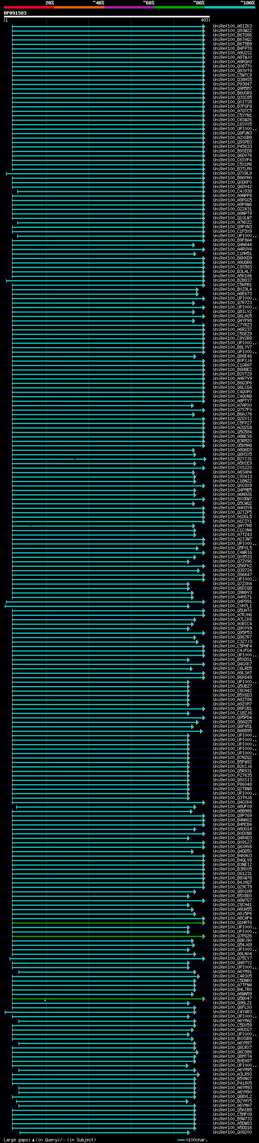Select hit UniRef100_B8AYH0
Viewport: 259px width, 1143px height.
tap(232, 178)
